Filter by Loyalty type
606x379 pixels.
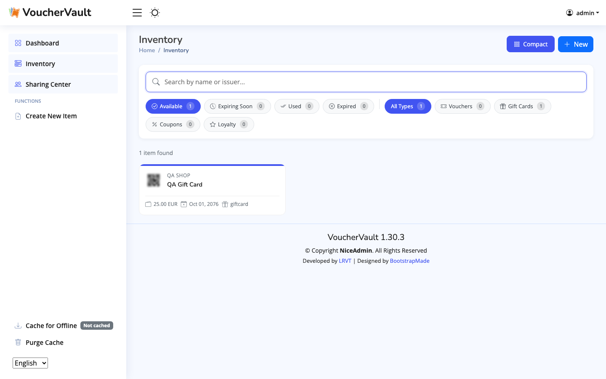click(229, 125)
